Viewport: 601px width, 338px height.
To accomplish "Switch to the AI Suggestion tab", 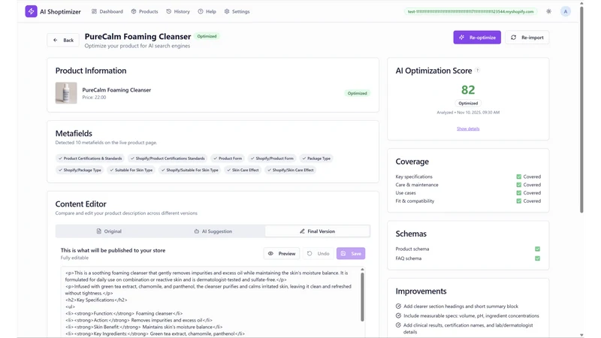I will point(213,231).
